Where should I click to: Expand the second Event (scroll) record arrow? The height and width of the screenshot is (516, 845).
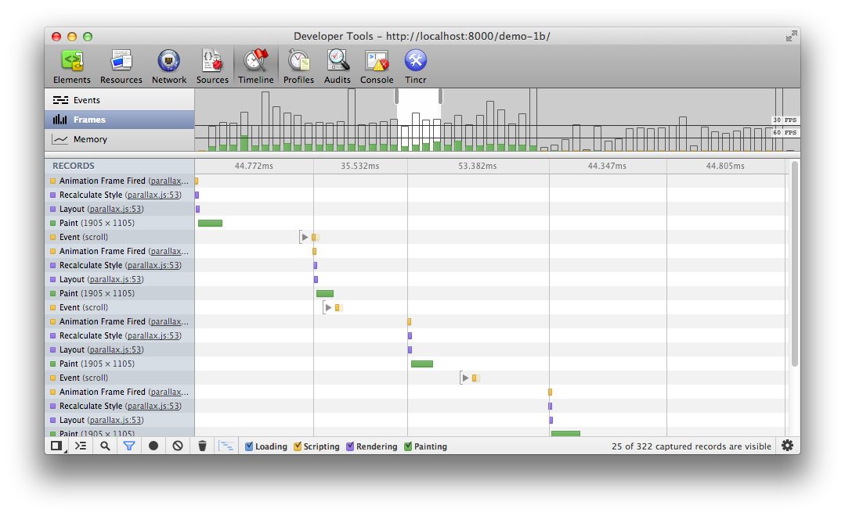(328, 307)
